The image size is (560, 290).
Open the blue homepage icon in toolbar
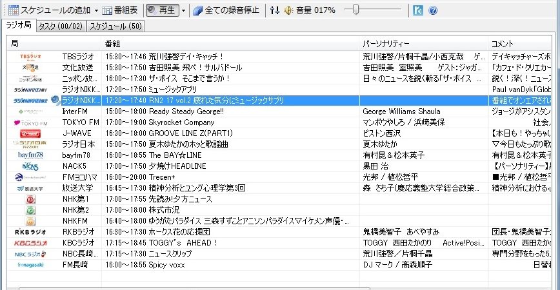[x=418, y=10]
